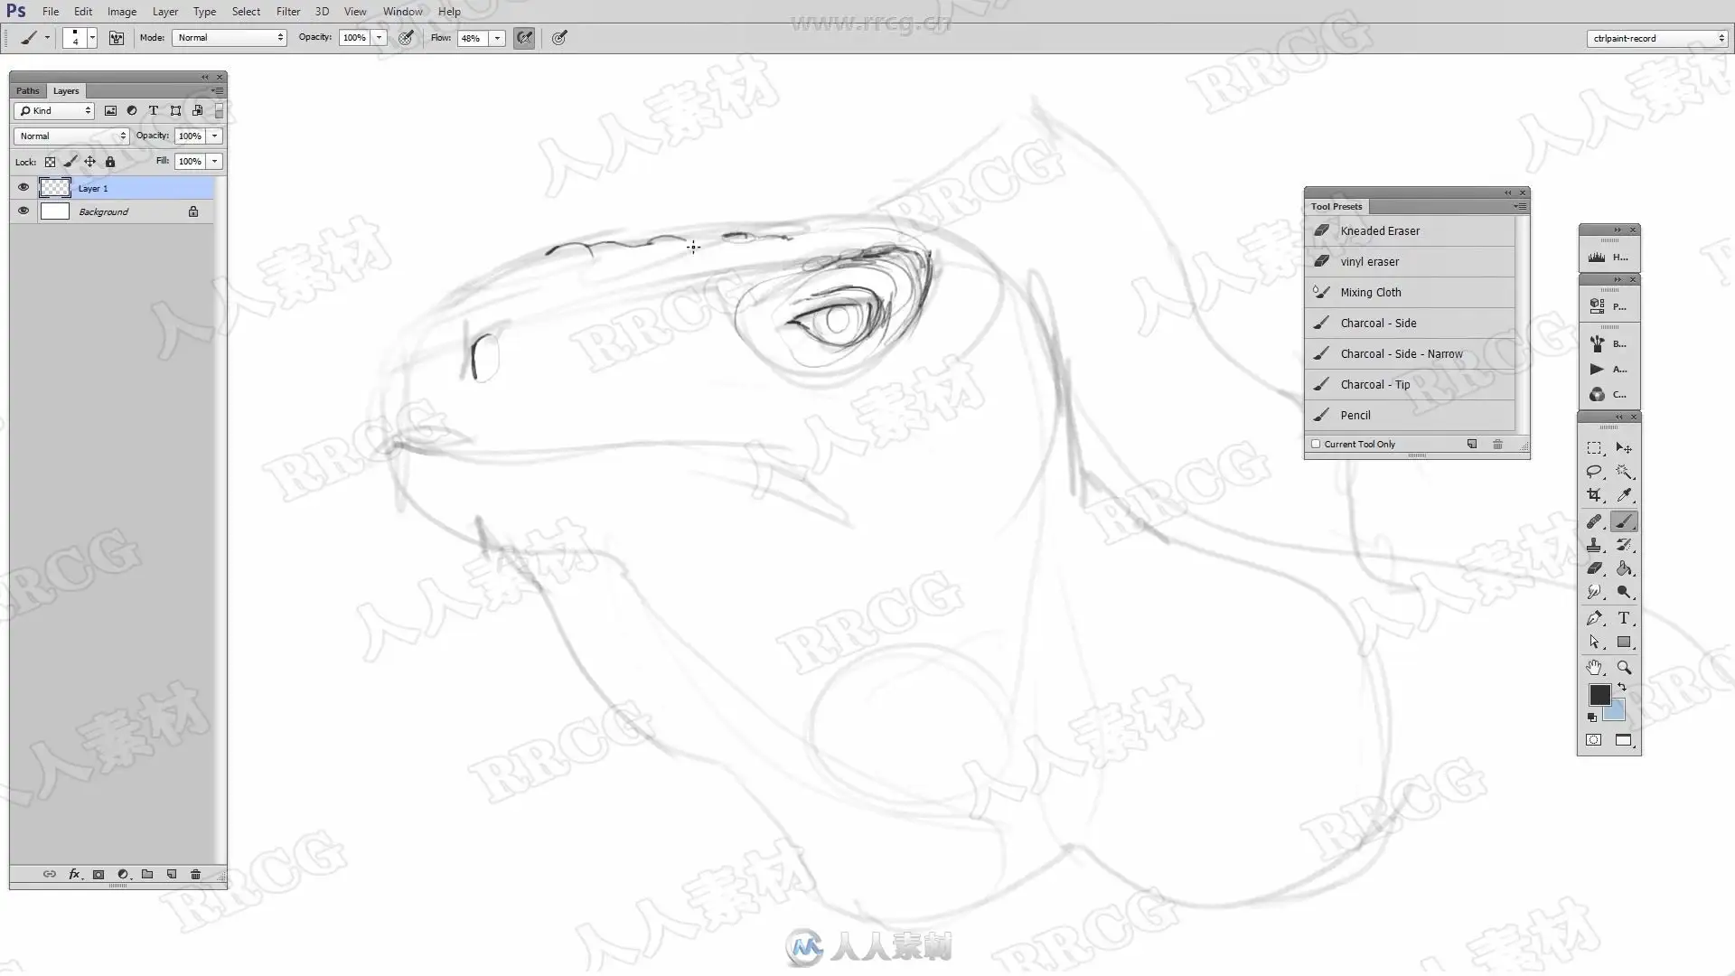Select the Eyedropper tool
Screen dimensions: 1735x976
point(1624,495)
